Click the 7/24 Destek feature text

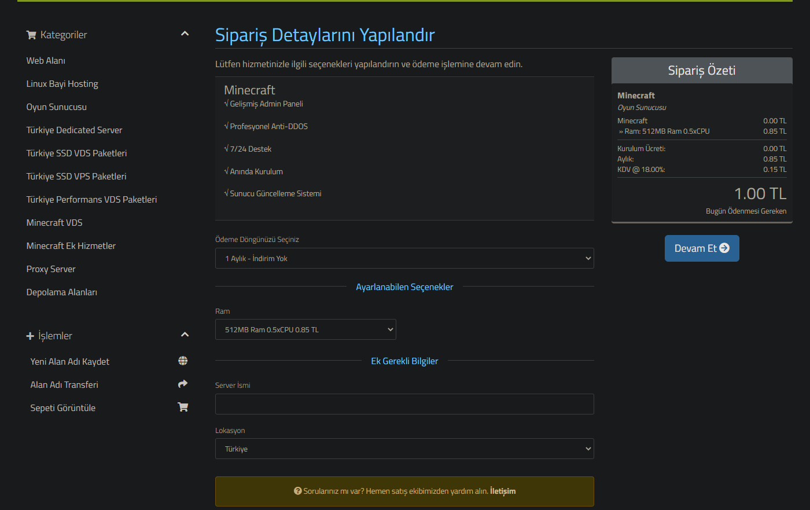point(251,149)
